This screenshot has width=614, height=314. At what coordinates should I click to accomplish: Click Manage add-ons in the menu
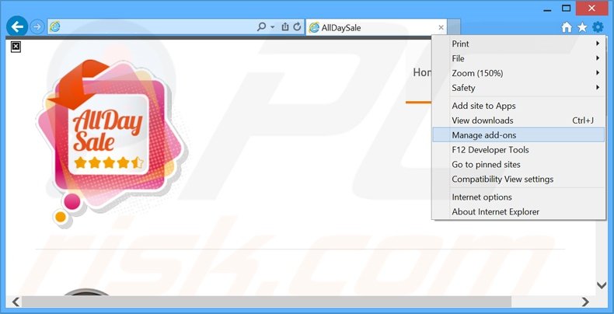(518, 135)
